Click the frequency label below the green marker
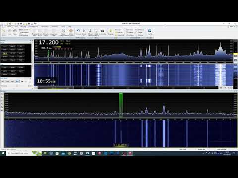The image size is (238, 178). pos(121,145)
